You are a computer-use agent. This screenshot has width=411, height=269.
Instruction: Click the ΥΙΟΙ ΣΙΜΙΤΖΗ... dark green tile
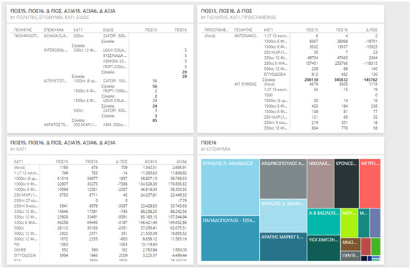point(323,248)
